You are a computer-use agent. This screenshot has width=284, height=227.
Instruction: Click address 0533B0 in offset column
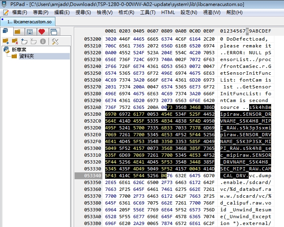tap(93, 223)
